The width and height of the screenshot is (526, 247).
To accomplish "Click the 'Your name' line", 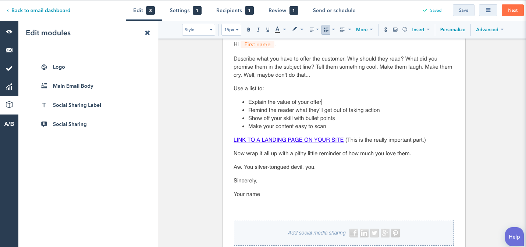I will [247, 194].
